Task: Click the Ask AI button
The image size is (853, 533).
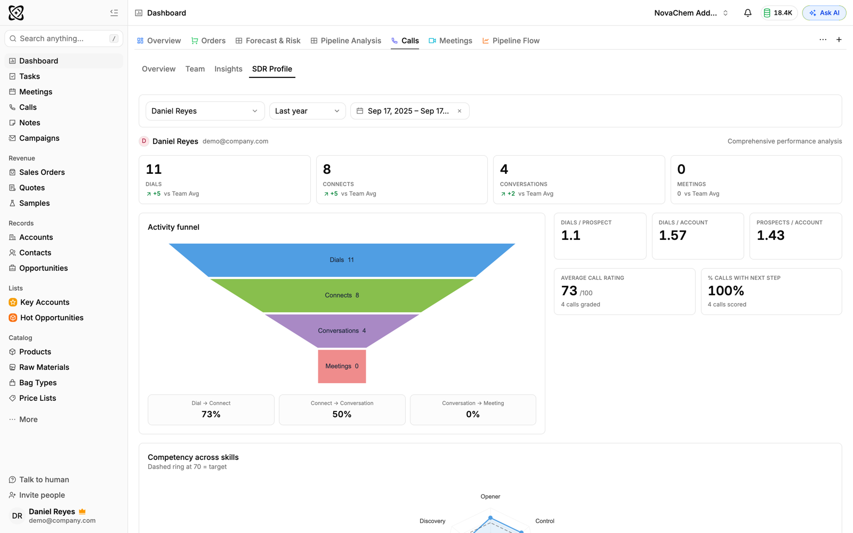Action: 824,13
